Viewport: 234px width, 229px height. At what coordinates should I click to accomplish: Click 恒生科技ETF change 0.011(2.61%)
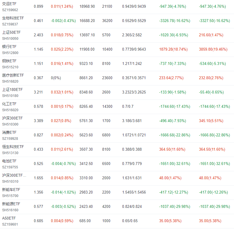pos(62,149)
